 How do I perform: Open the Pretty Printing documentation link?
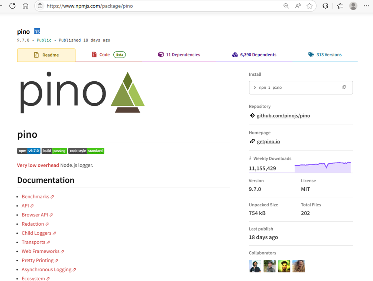coord(40,260)
